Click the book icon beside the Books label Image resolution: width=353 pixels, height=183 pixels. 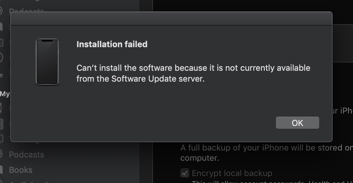pos(1,170)
